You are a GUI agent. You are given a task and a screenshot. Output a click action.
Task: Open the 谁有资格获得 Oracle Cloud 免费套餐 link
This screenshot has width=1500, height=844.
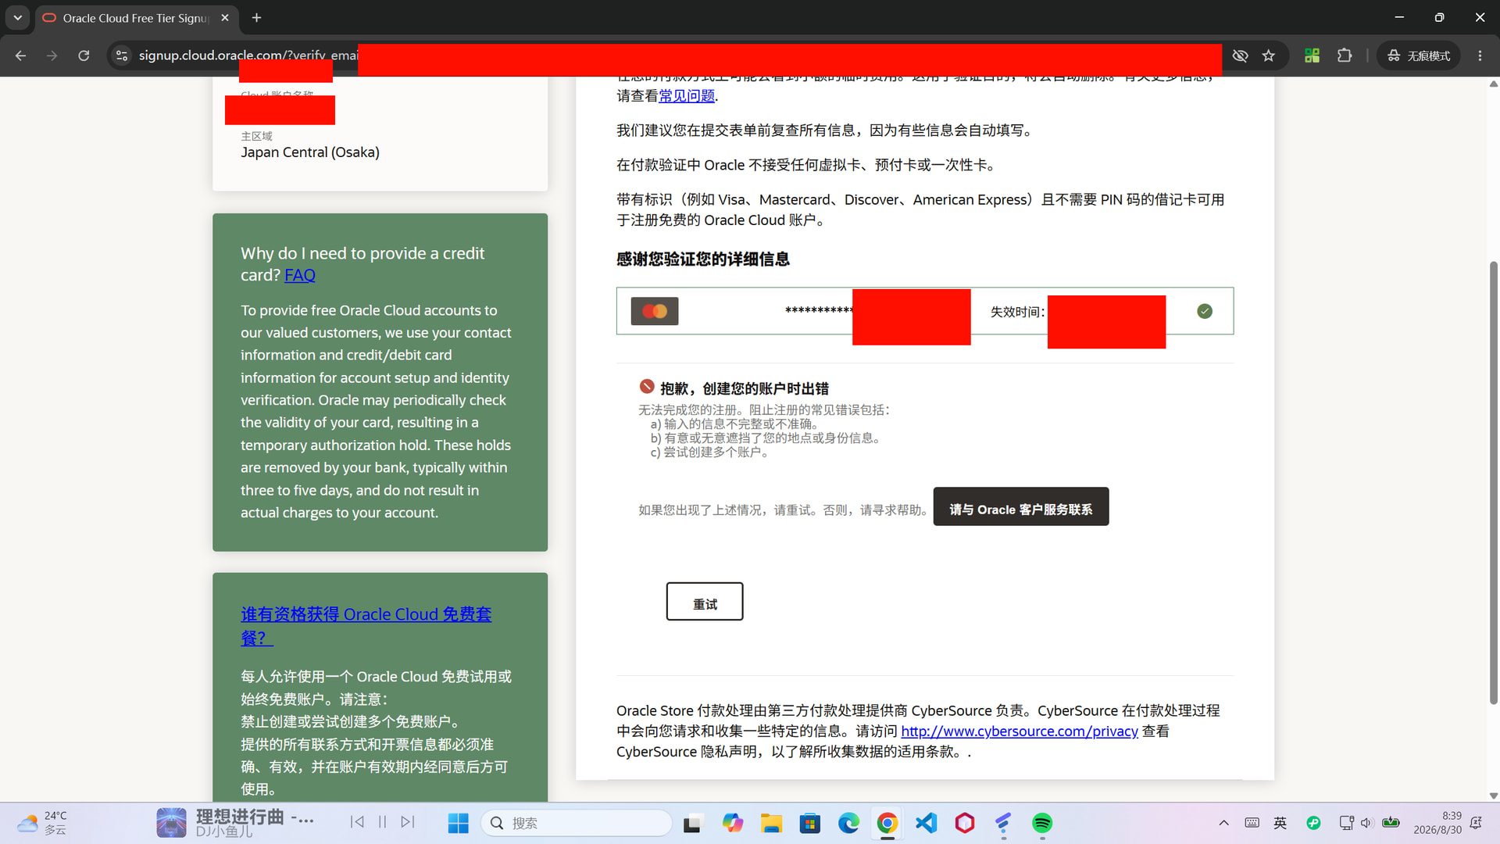click(366, 626)
